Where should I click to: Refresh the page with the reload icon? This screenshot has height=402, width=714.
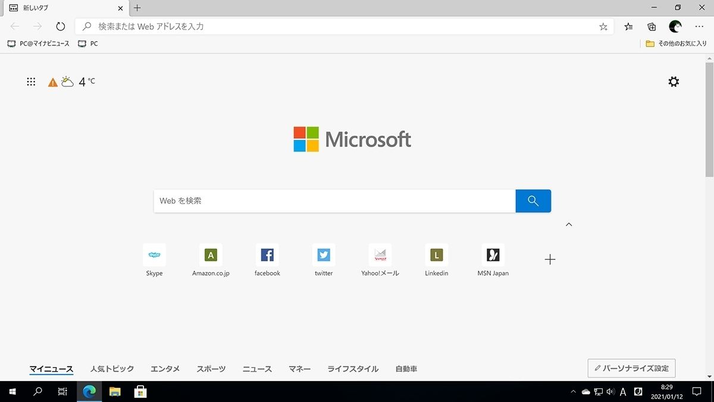(60, 26)
